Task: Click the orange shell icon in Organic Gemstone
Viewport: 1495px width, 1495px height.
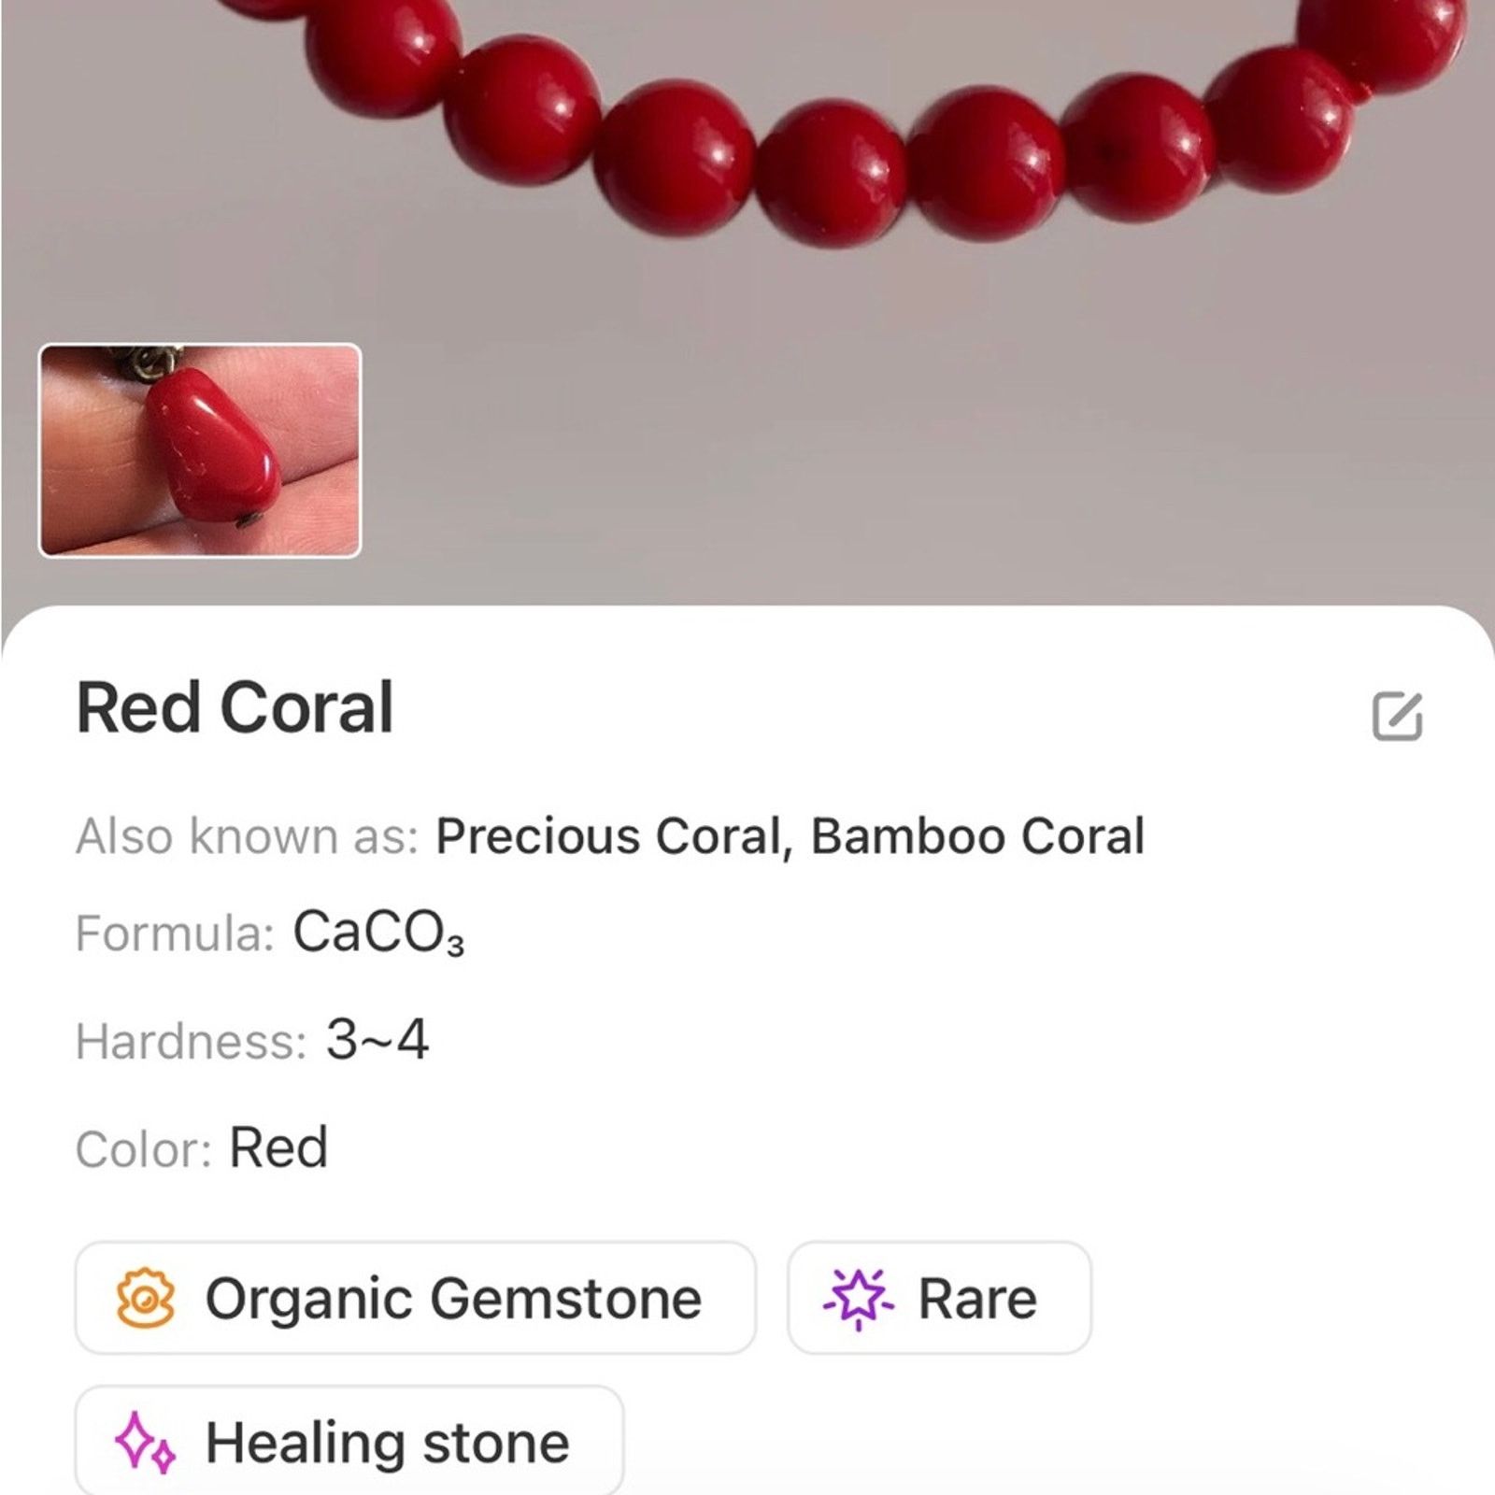Action: coord(145,1298)
